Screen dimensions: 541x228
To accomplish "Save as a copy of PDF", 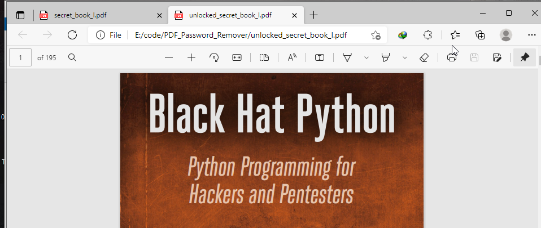I will pyautogui.click(x=497, y=57).
